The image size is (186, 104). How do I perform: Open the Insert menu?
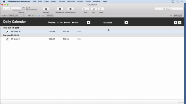53,1
